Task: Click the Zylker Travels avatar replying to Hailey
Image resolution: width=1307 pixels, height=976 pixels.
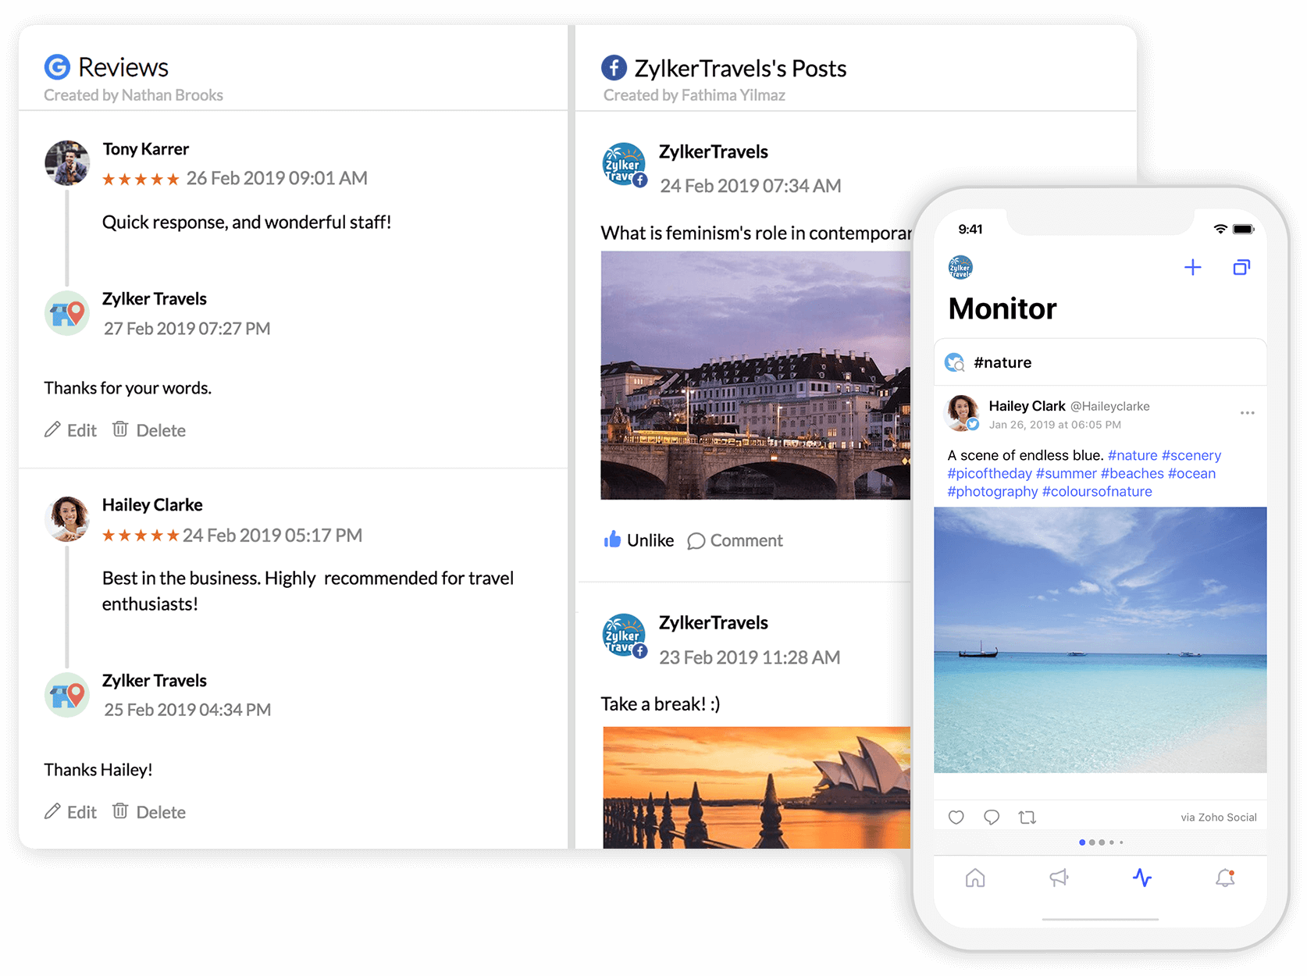Action: click(x=67, y=695)
